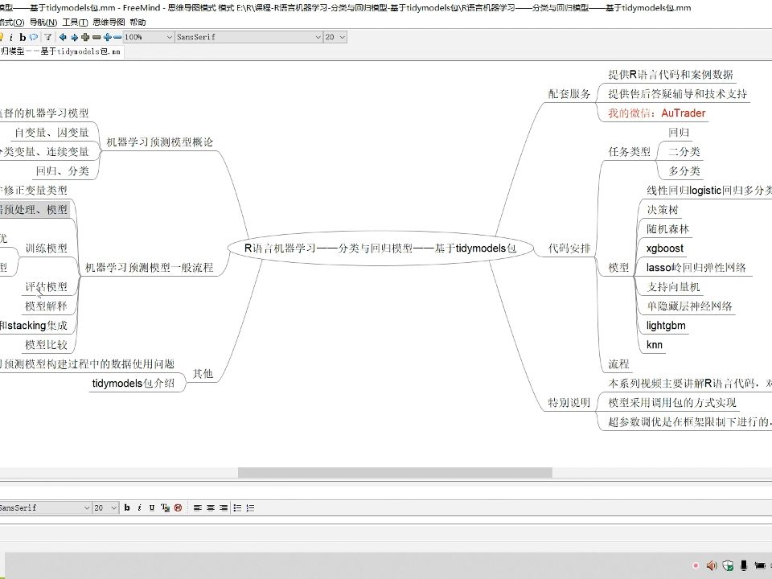The width and height of the screenshot is (772, 579).
Task: Click the underline icon in the bottom formatting bar
Action: [152, 507]
